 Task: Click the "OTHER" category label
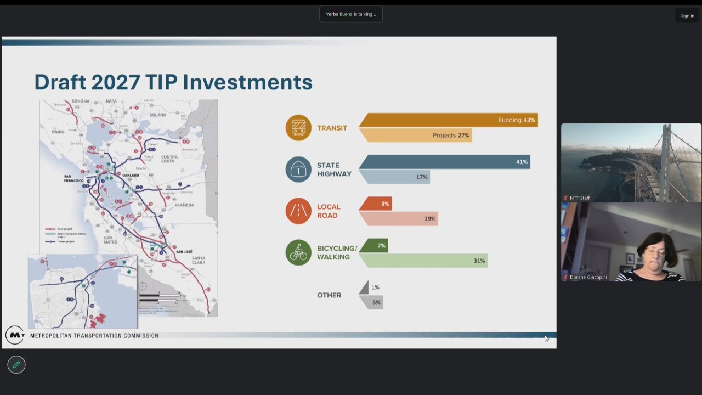tap(329, 295)
